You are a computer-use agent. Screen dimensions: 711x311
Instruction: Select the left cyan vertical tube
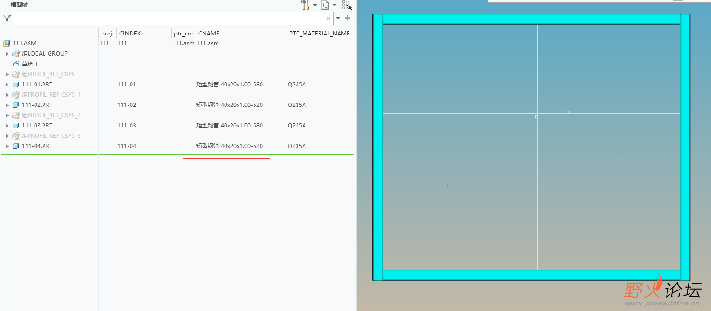[377, 147]
